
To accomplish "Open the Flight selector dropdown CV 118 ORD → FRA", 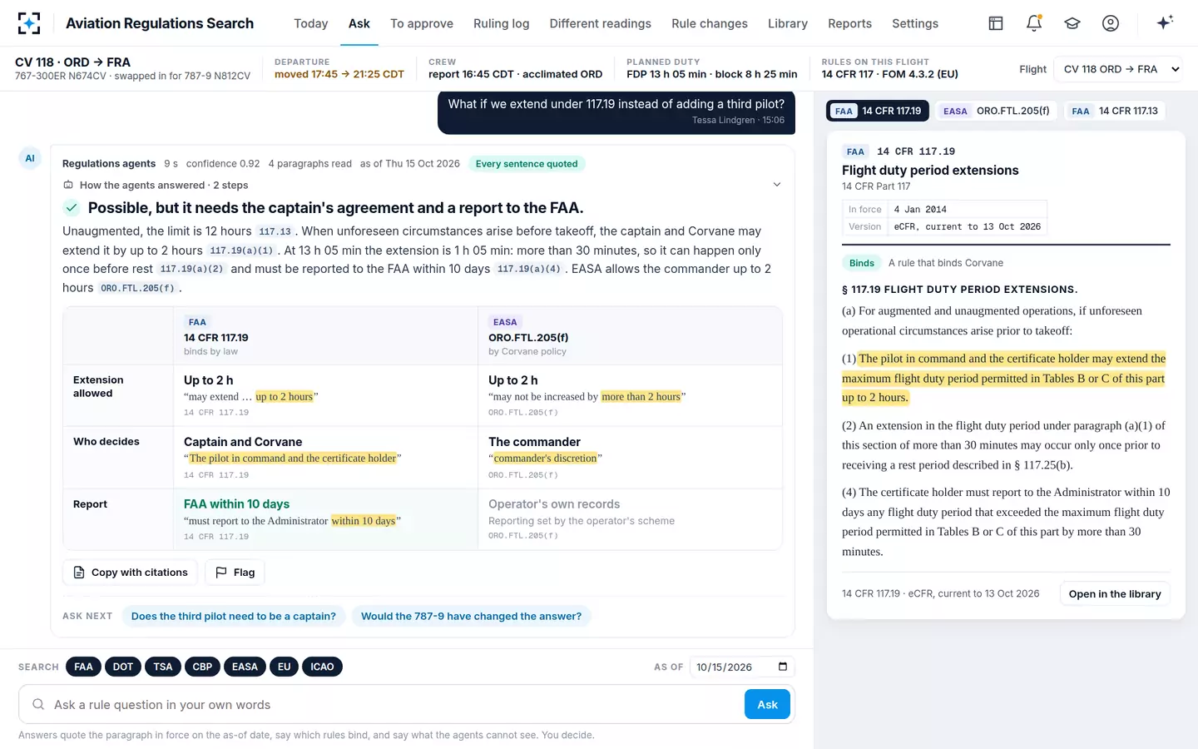I will pyautogui.click(x=1117, y=69).
